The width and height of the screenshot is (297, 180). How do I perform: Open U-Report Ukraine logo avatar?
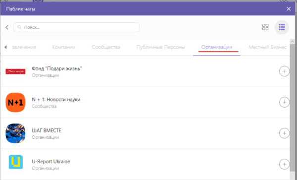(x=15, y=162)
